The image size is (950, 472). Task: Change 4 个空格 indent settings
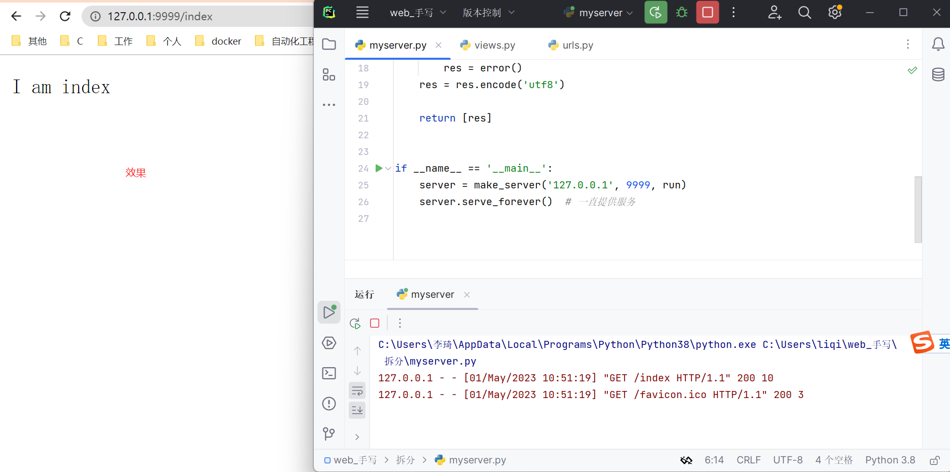click(x=834, y=460)
